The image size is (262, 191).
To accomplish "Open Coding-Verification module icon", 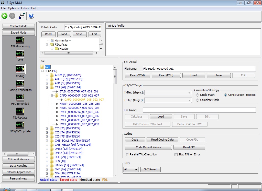I will [x=20, y=84].
